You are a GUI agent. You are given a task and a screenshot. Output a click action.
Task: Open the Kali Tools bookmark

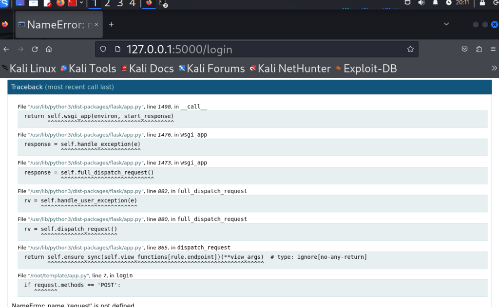click(x=88, y=69)
